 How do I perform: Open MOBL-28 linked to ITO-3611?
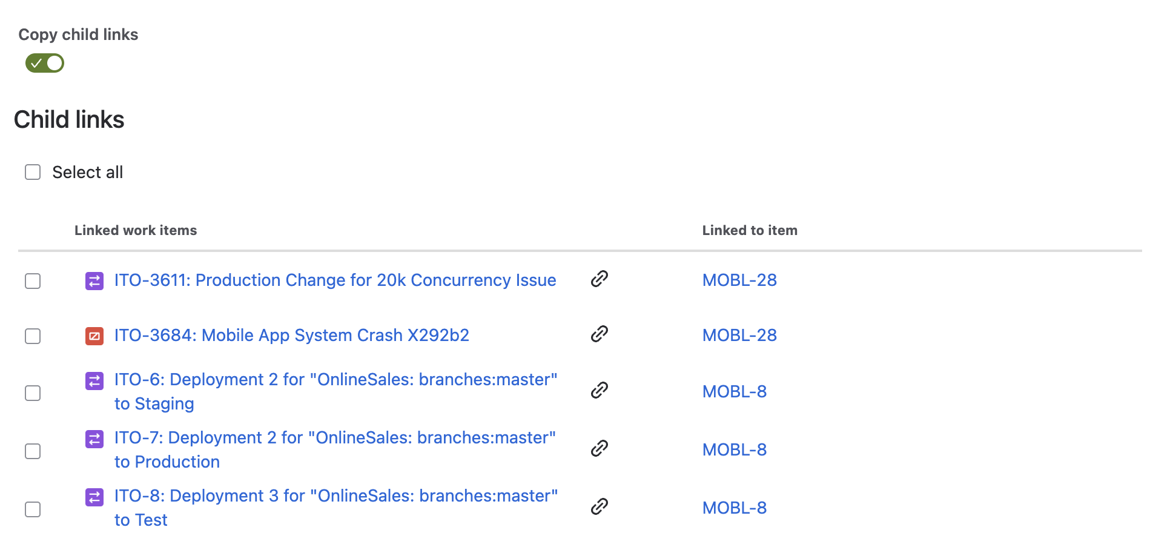(739, 280)
